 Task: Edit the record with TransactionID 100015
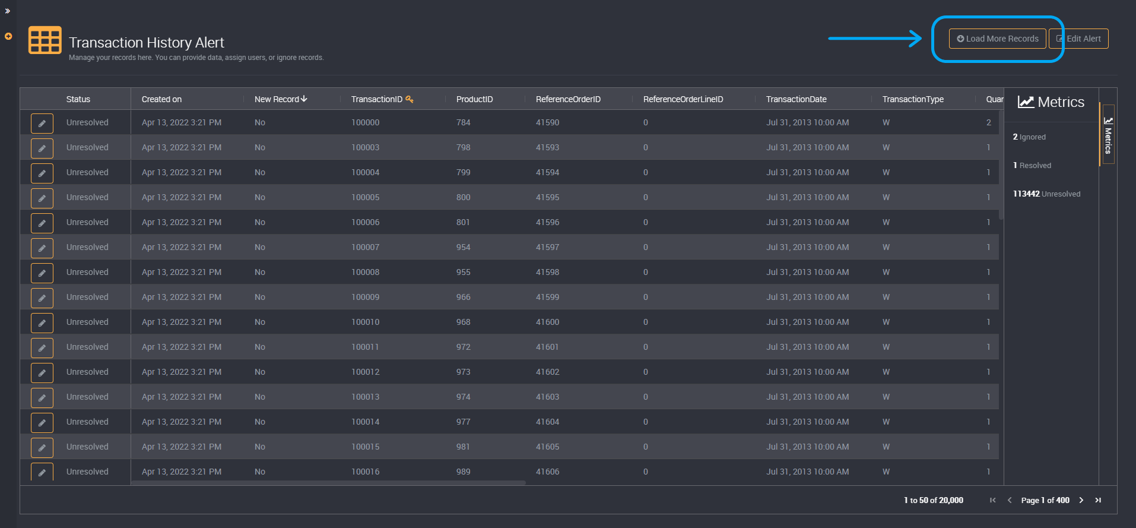coord(42,448)
